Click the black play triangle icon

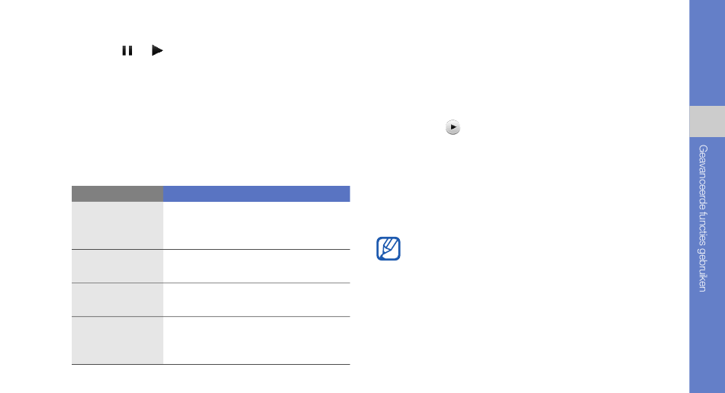[x=157, y=50]
